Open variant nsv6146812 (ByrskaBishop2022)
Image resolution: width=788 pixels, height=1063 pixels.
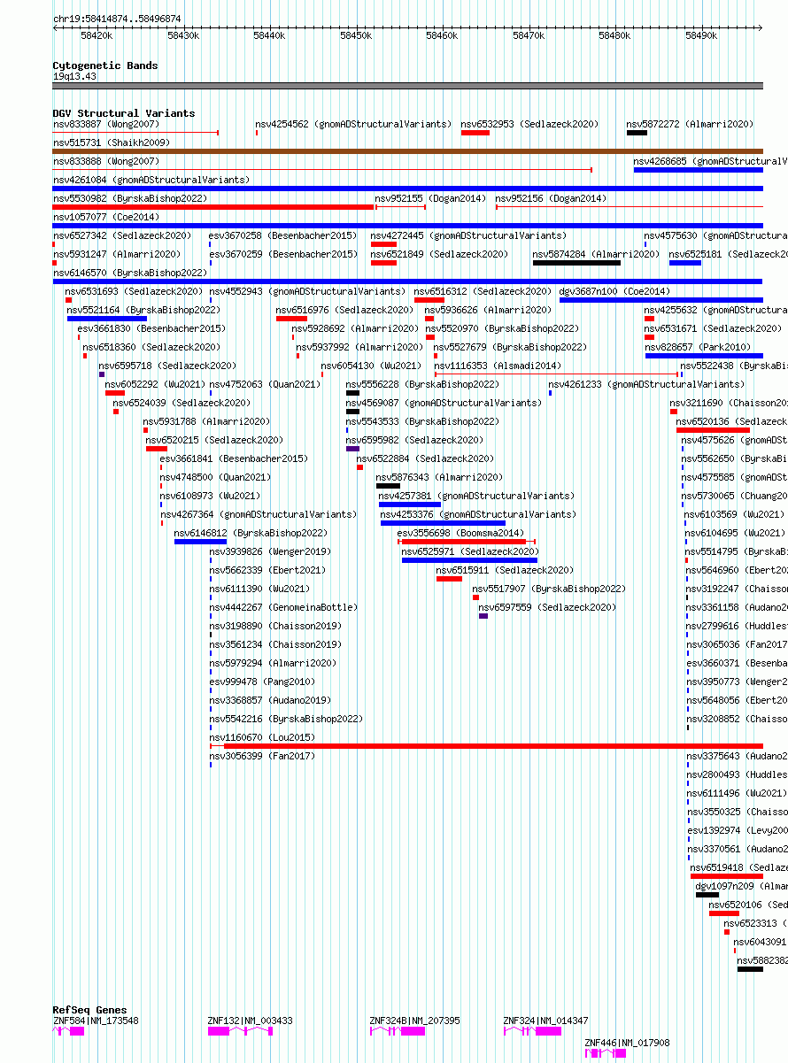251,533
